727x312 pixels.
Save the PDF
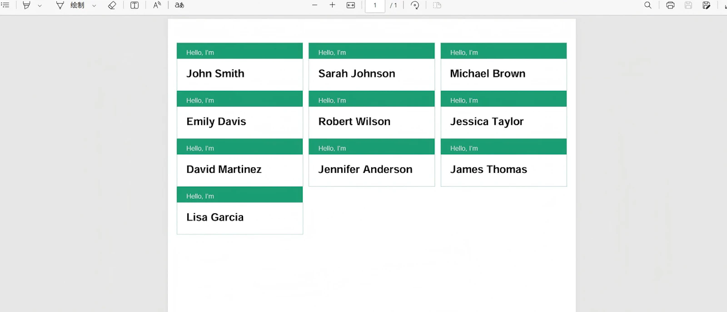(688, 5)
